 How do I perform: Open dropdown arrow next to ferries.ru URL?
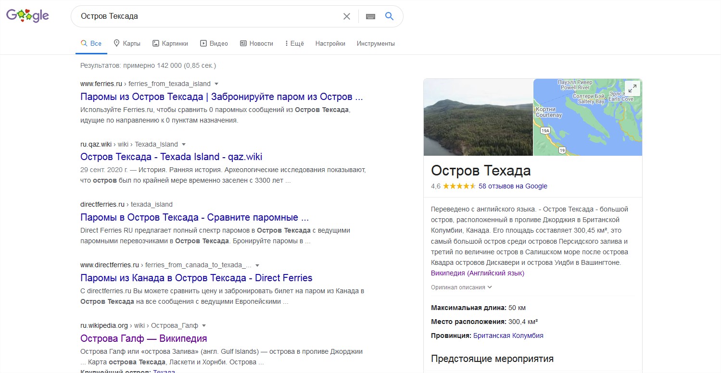point(216,84)
